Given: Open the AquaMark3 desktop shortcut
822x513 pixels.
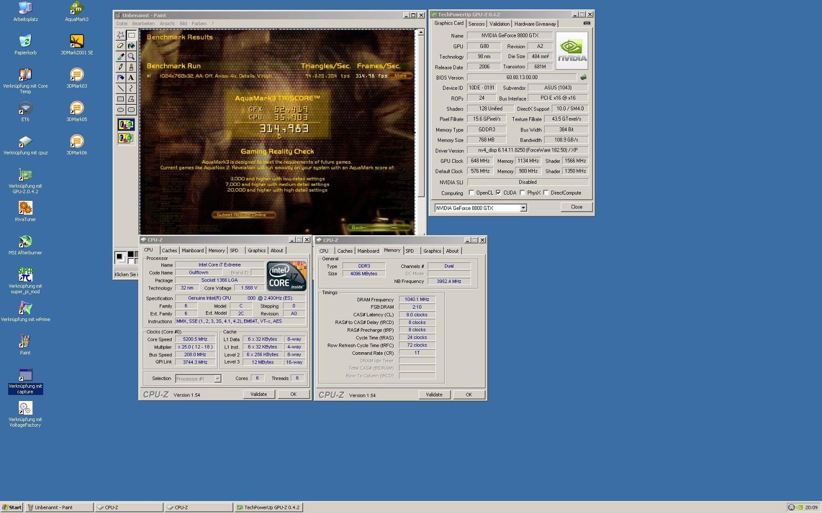Looking at the screenshot, I should click(x=77, y=12).
